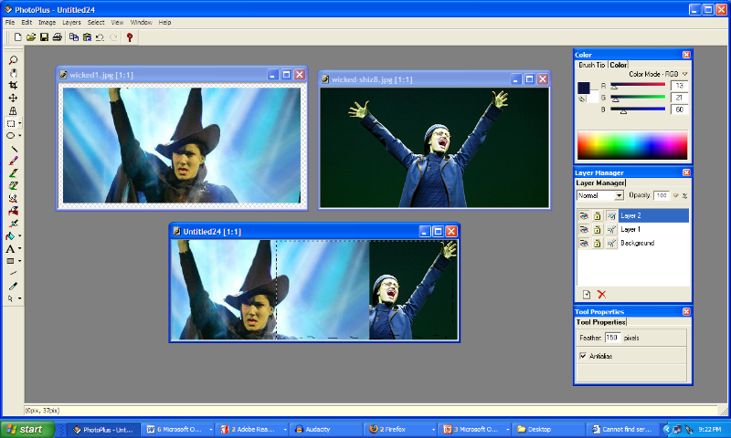Click the Undo toolbar icon

coord(100,37)
